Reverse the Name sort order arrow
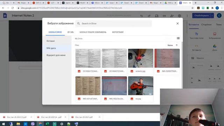 (x=177, y=45)
